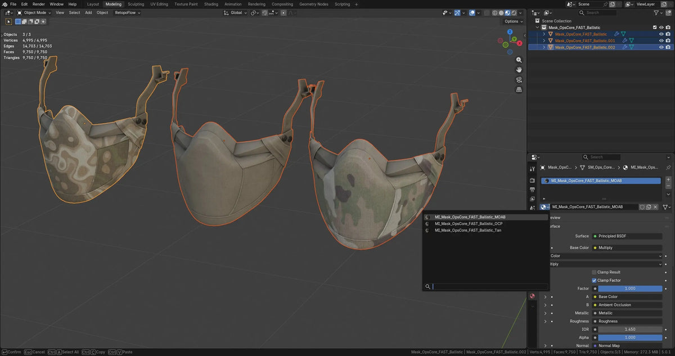Screen dimensions: 675x356
Task: Open the editor type selector in the viewport
Action: (x=8, y=12)
